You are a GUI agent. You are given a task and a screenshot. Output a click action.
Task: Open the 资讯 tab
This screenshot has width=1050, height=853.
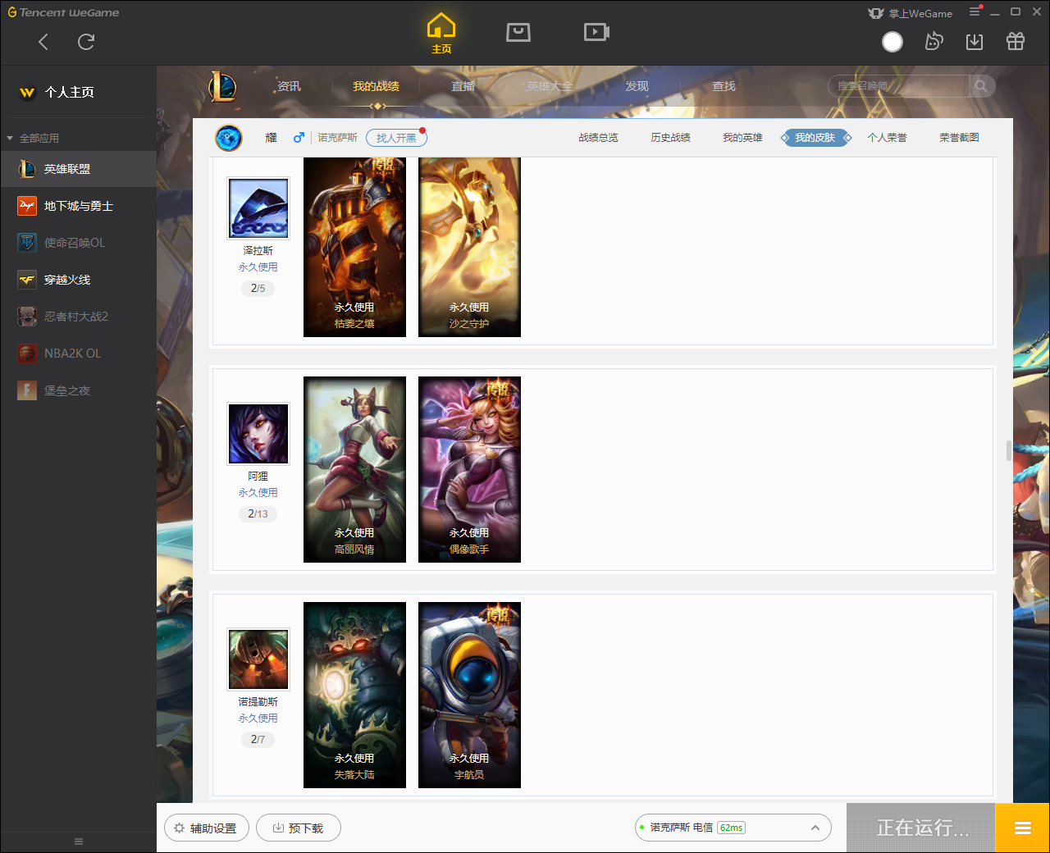point(289,86)
